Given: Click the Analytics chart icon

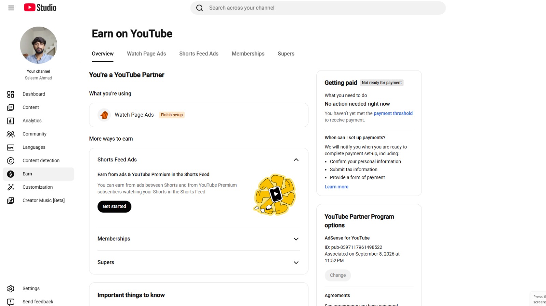Looking at the screenshot, I should tap(11, 121).
